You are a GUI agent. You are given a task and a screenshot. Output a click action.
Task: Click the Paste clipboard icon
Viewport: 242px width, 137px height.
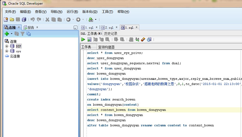click(60, 20)
